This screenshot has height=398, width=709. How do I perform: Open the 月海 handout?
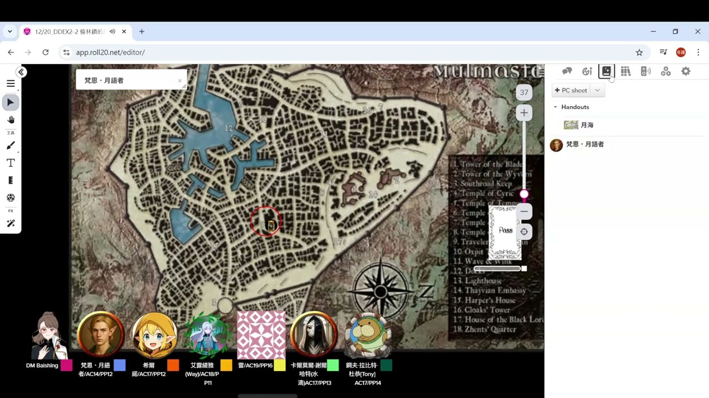pyautogui.click(x=587, y=125)
